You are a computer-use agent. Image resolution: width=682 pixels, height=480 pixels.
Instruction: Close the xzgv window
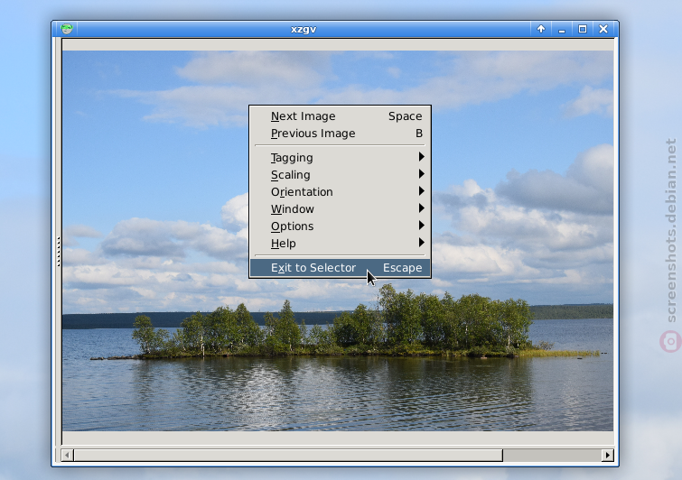(603, 29)
